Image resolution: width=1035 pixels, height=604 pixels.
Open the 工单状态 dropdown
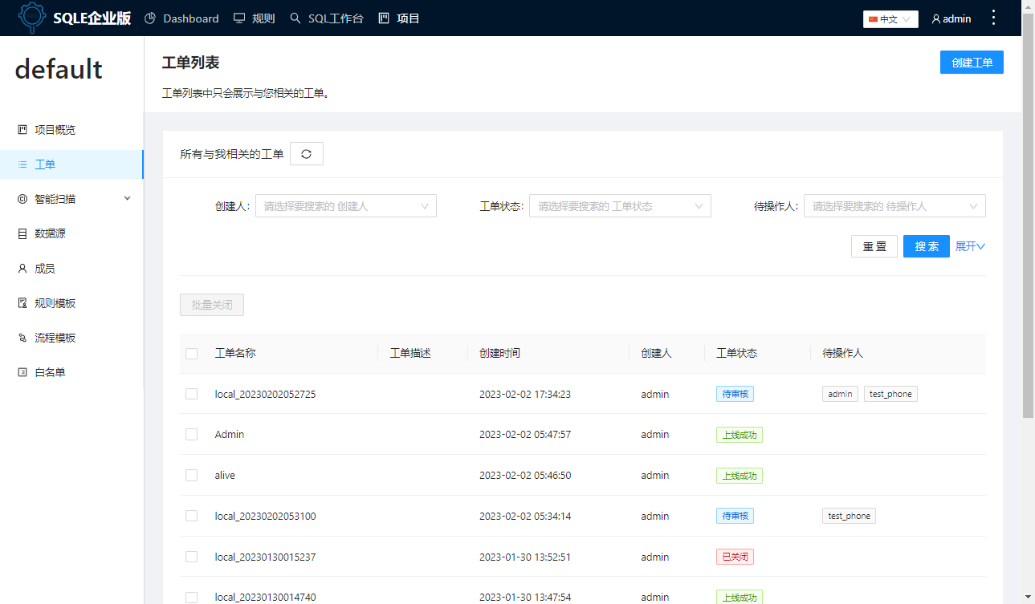point(620,206)
